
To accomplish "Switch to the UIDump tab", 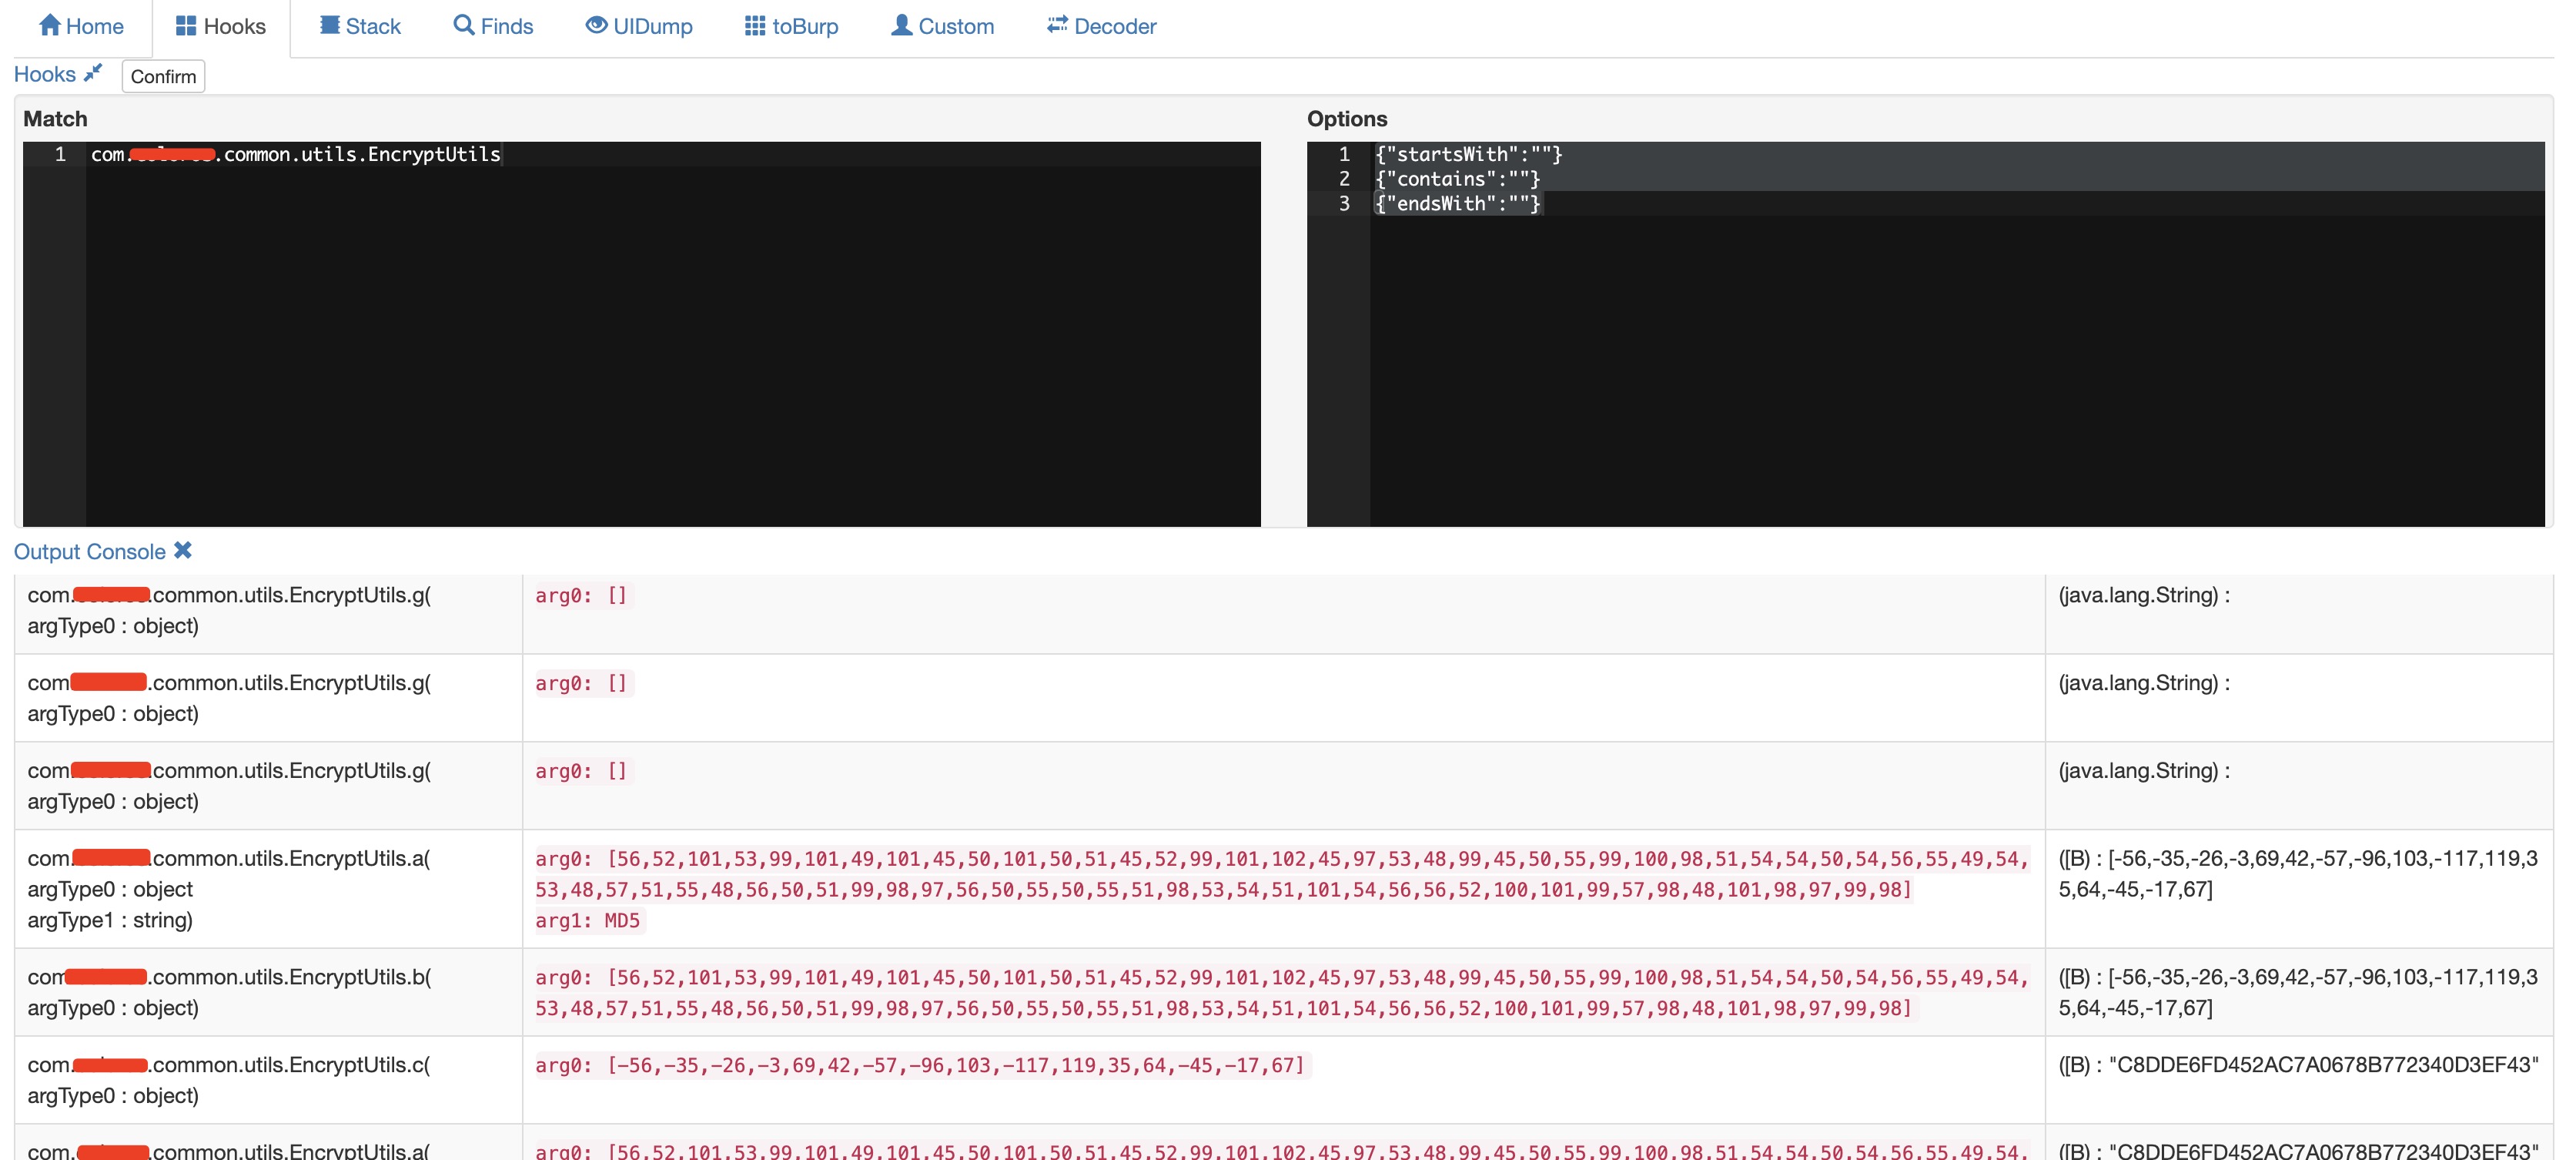I will coord(639,26).
